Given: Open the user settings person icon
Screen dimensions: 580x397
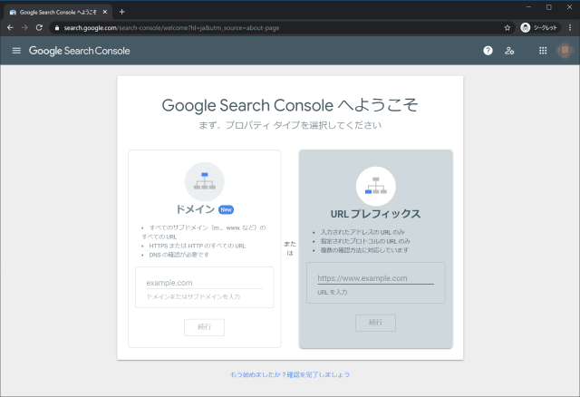Looking at the screenshot, I should pos(509,51).
